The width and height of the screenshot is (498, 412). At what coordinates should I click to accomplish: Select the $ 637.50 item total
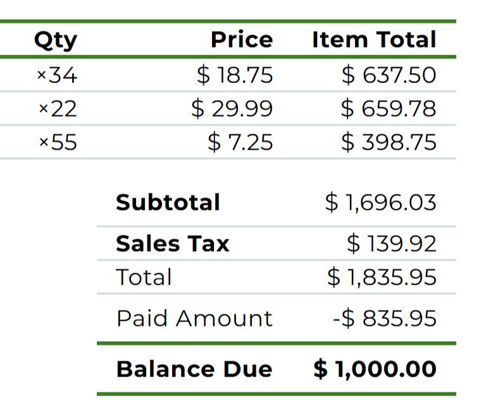tap(389, 75)
